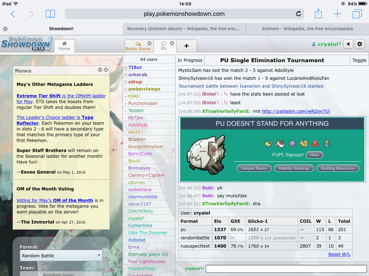
Task: Reload the page with the refresh icon
Action: coord(298,14)
